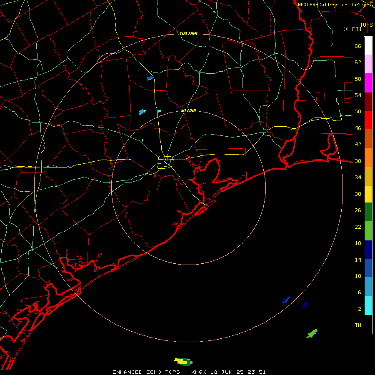Click the "TOPS" legend title
375x375 pixels.
tap(366, 25)
